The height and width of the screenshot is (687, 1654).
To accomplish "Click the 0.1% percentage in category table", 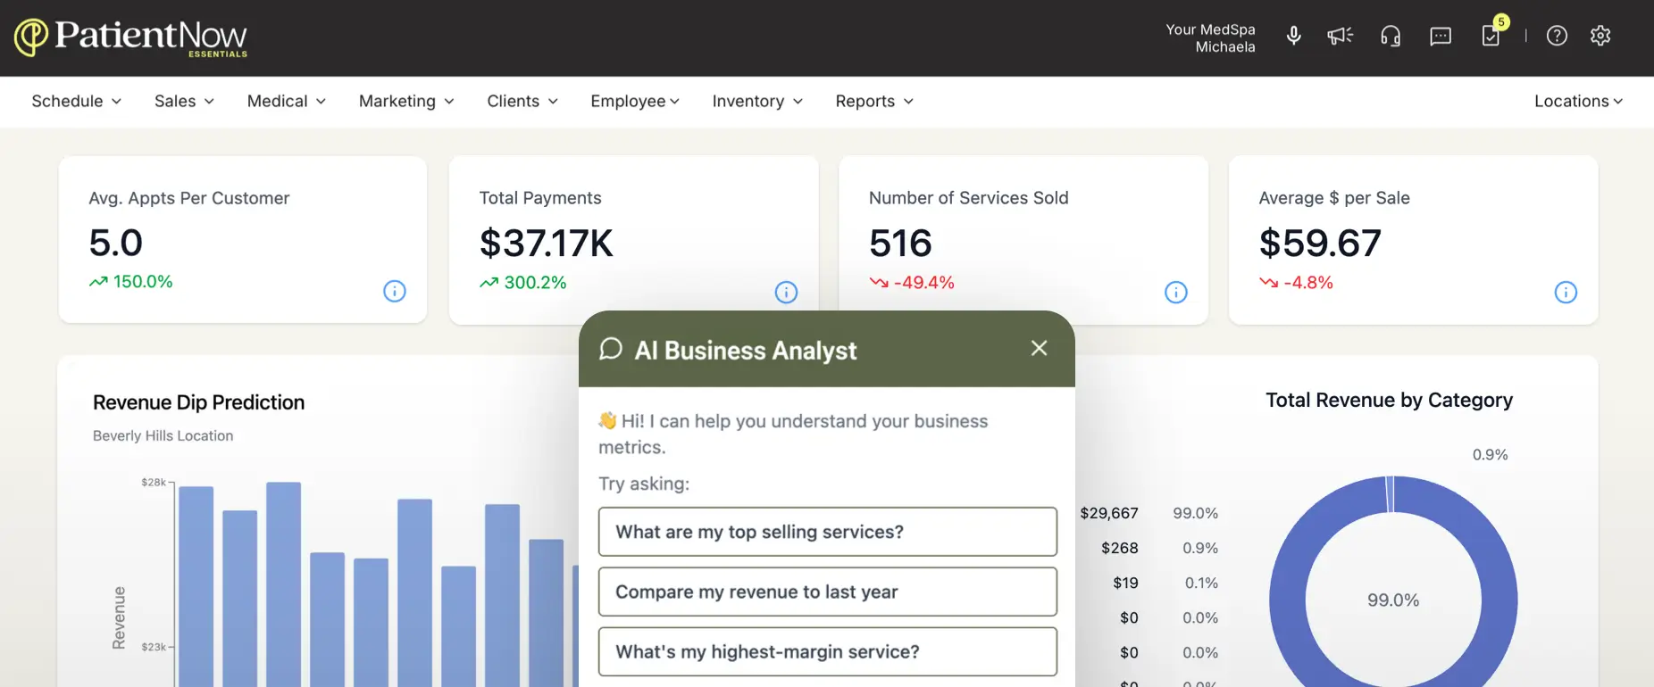I will pos(1201,583).
